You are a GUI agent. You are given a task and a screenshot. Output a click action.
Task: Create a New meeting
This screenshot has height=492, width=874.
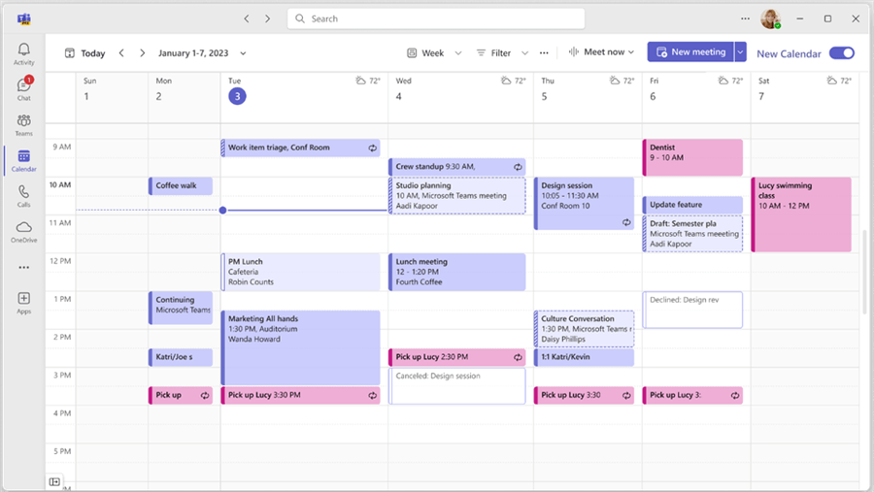pyautogui.click(x=690, y=51)
